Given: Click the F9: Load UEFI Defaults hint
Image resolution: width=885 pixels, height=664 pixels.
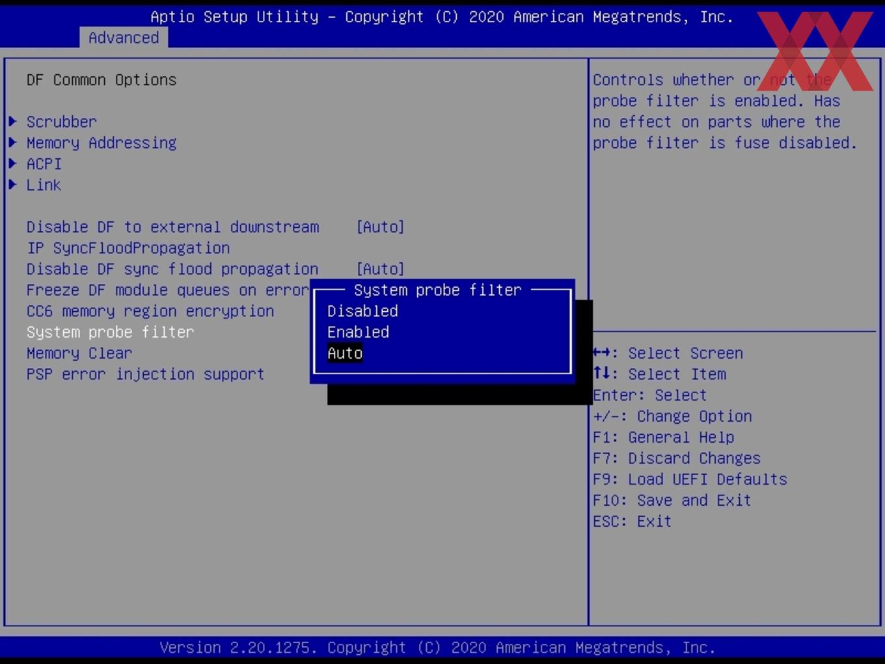Looking at the screenshot, I should [690, 479].
